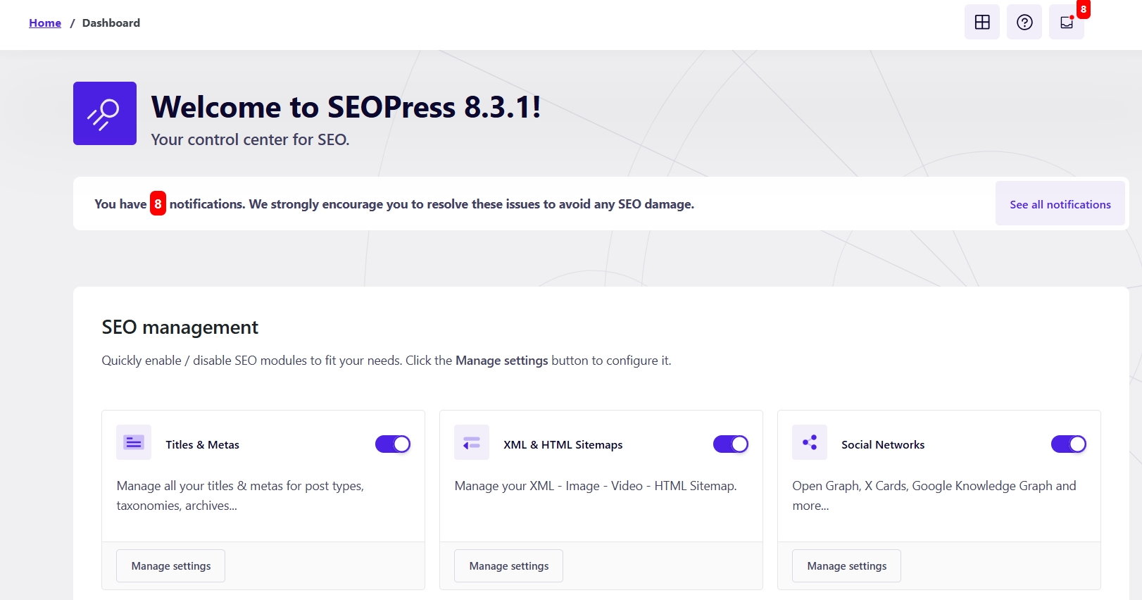Turn off the XML & HTML Sitemaps toggle
This screenshot has width=1142, height=600.
[731, 444]
